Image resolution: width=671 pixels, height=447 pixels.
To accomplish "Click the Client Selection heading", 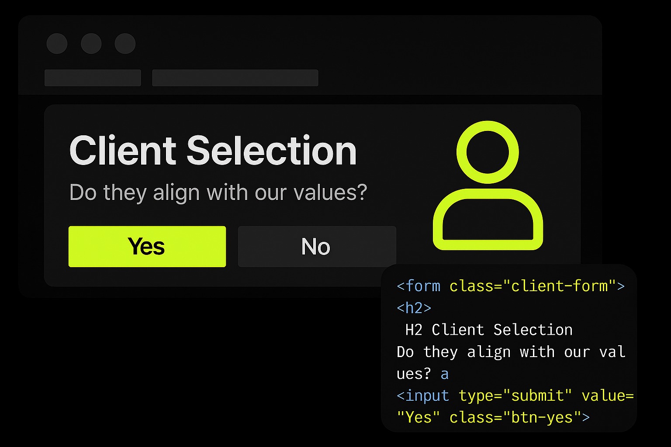I will point(213,151).
